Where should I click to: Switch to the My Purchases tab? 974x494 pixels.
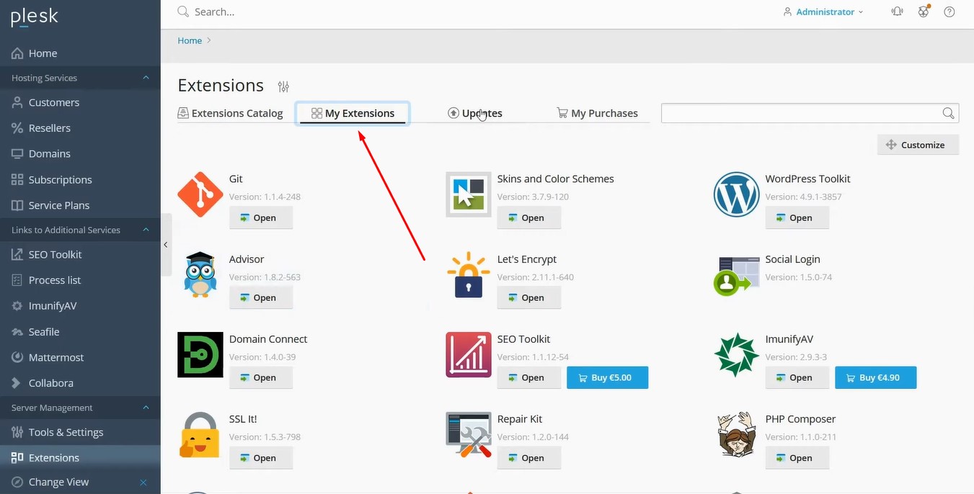[x=597, y=113]
